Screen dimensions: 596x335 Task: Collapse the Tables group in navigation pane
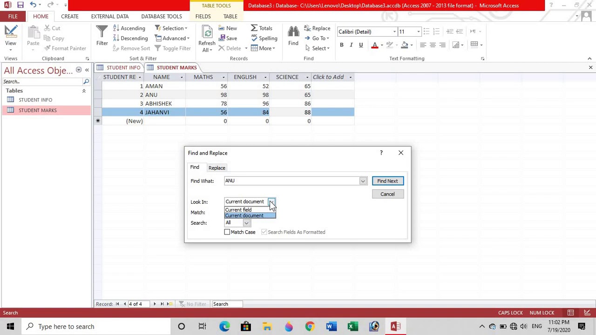pos(84,91)
